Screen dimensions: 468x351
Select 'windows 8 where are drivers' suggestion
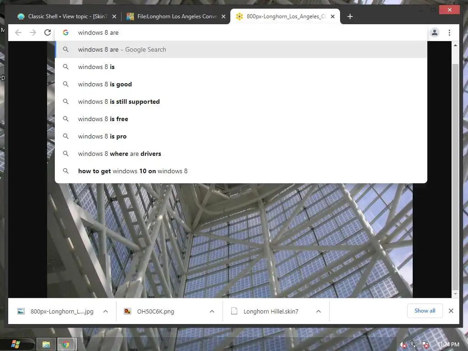[x=241, y=154]
